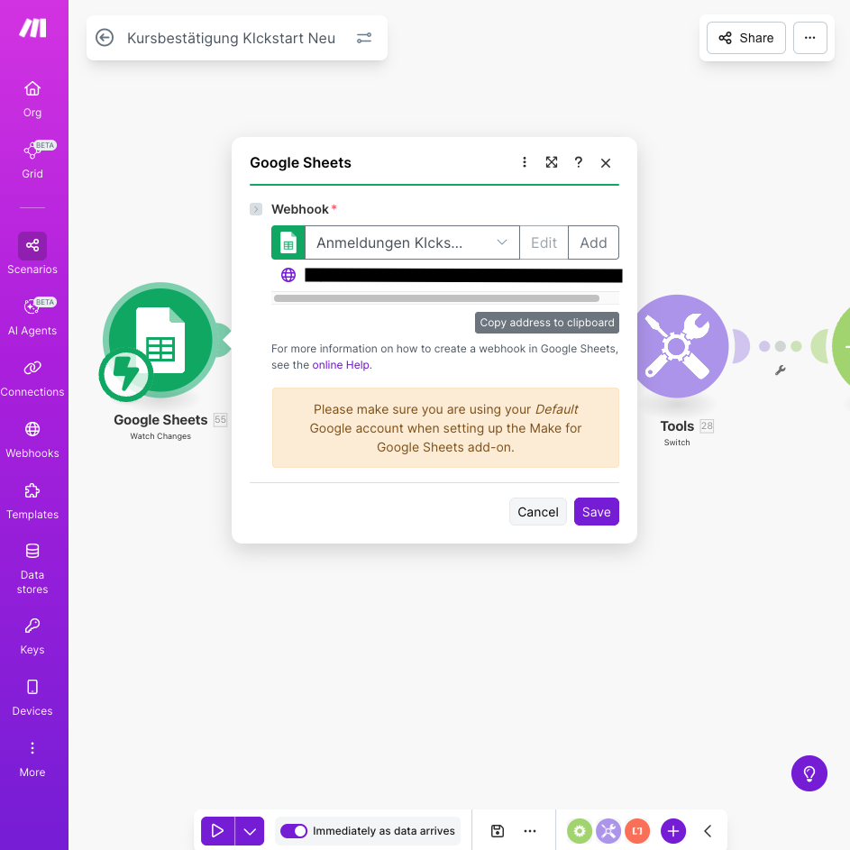
Task: Open Connections in the sidebar
Action: [x=32, y=379]
